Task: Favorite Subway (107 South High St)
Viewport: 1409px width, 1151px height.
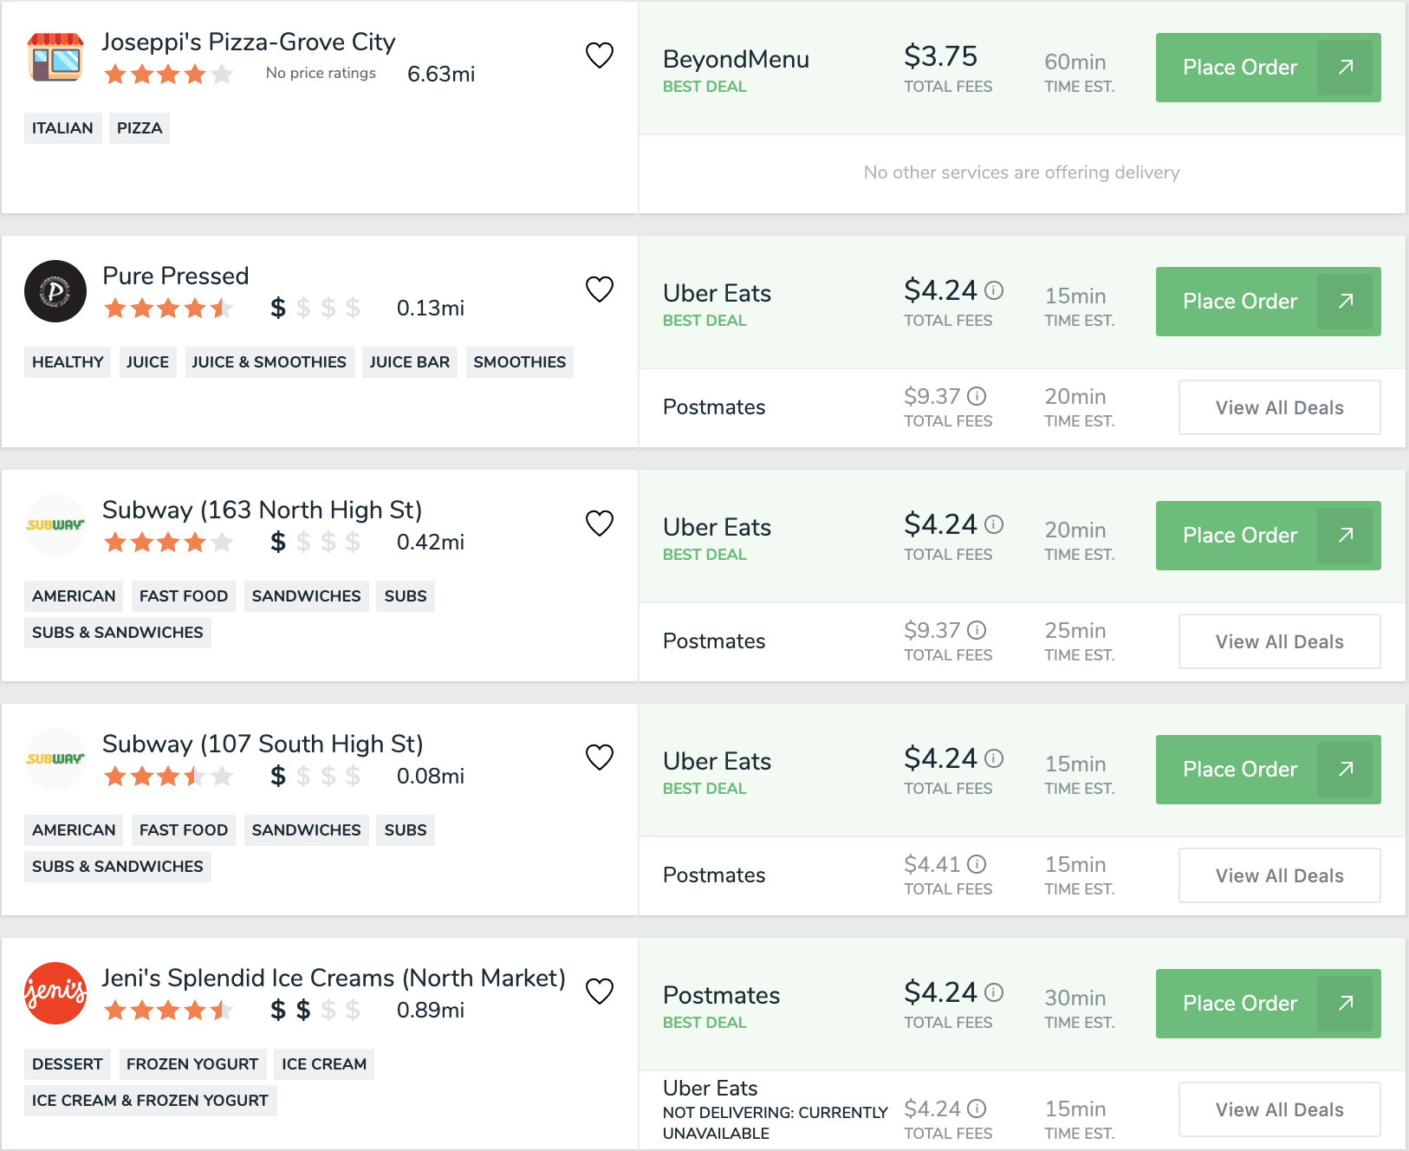Action: (x=600, y=758)
